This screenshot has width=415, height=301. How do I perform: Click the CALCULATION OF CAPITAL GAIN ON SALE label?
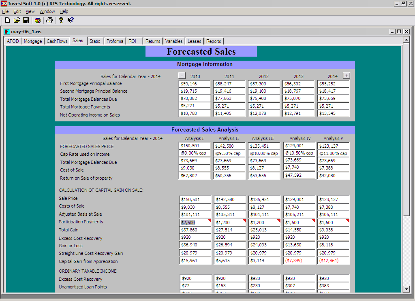click(101, 190)
